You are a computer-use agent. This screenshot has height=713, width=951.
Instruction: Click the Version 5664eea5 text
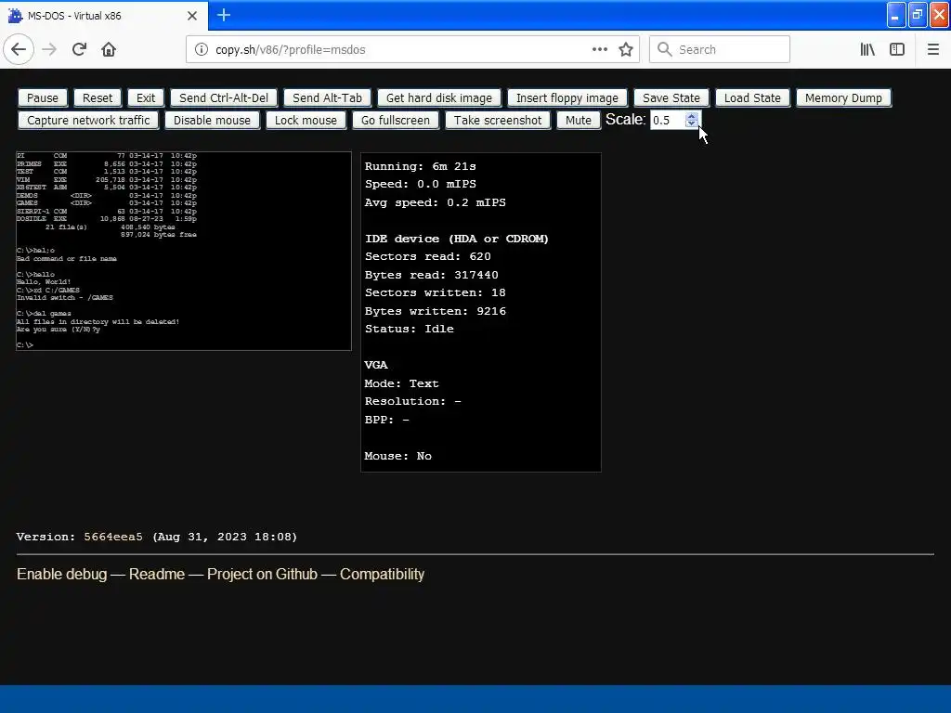[x=156, y=537]
